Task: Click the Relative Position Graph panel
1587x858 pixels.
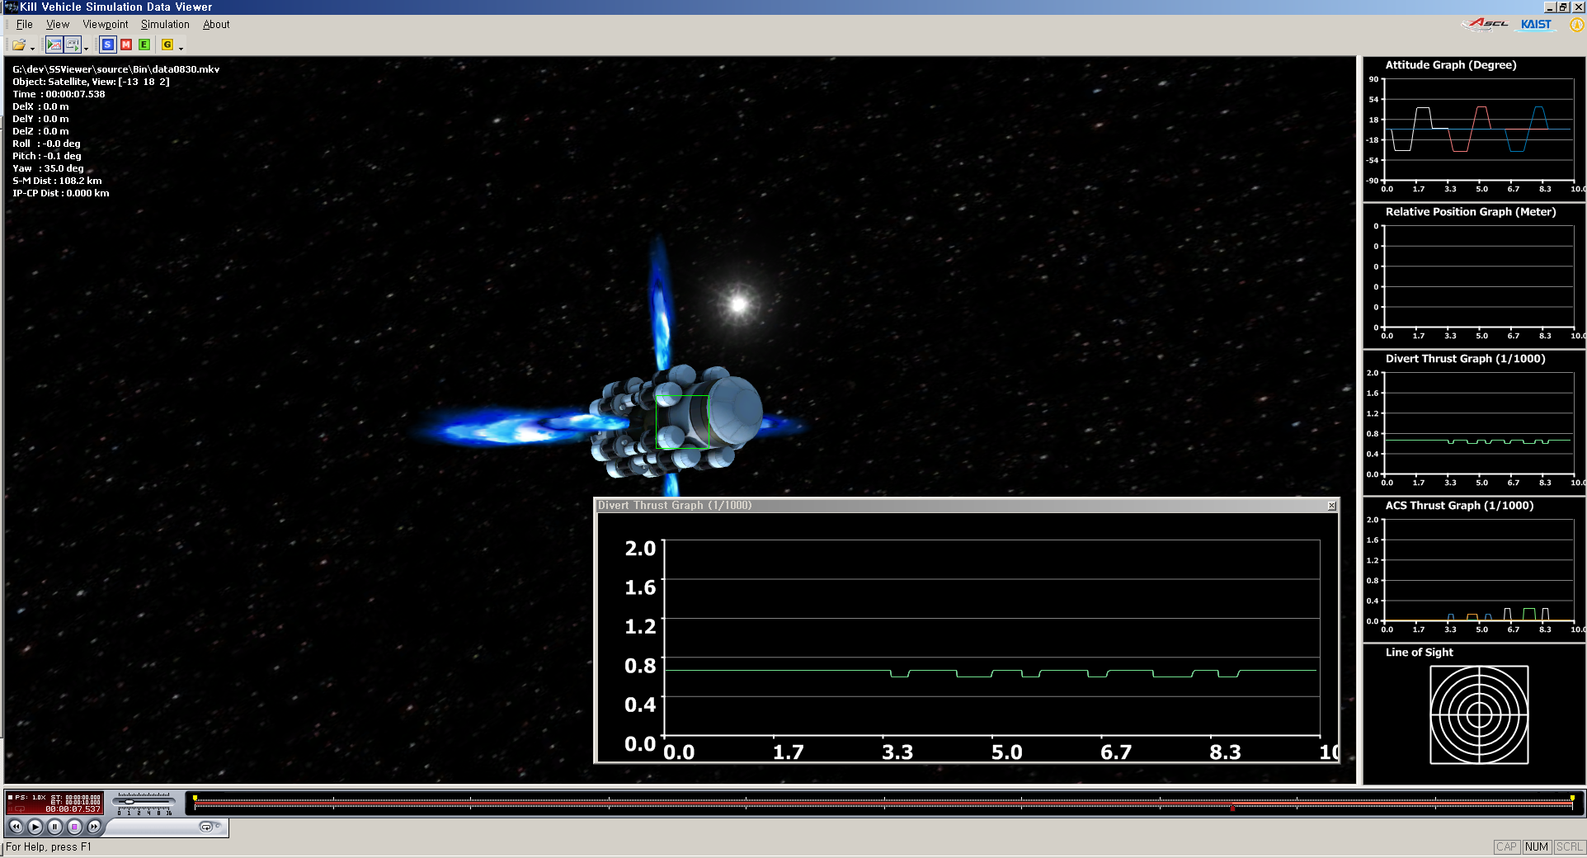Action: [x=1475, y=276]
